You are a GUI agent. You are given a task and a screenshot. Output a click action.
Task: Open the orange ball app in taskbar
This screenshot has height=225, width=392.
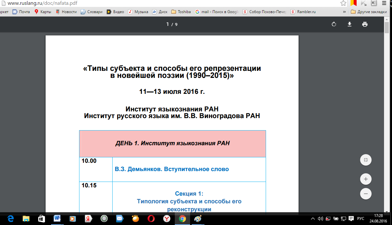[x=136, y=219]
